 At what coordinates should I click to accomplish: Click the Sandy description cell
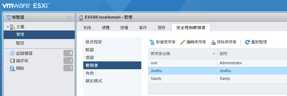(x=252, y=79)
